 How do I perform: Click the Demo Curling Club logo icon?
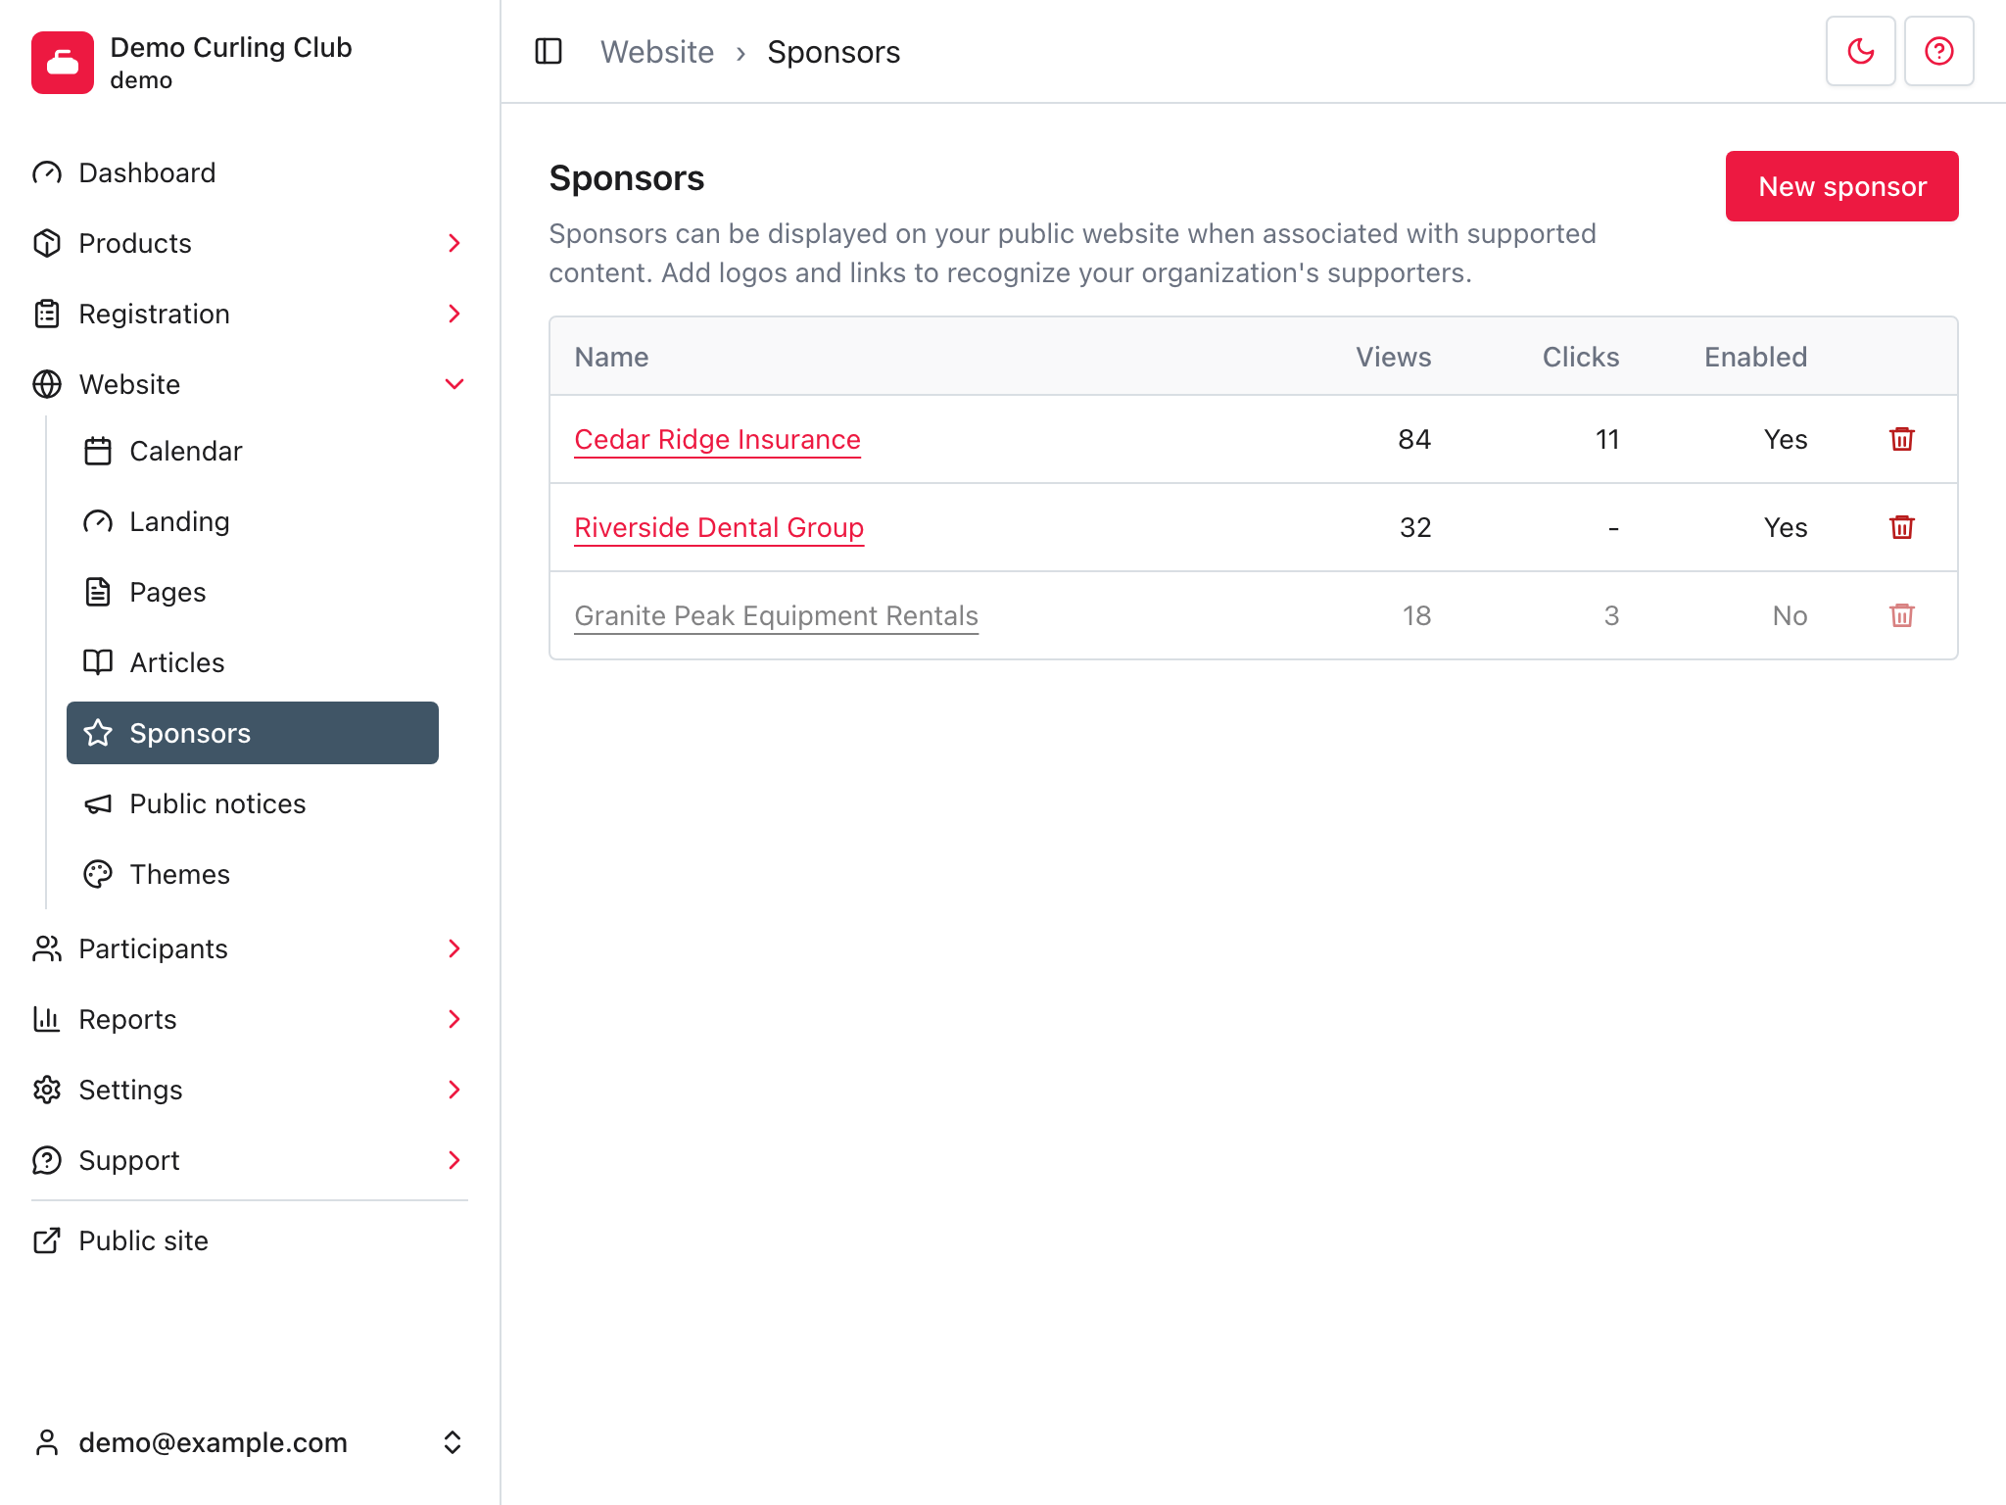click(x=63, y=63)
